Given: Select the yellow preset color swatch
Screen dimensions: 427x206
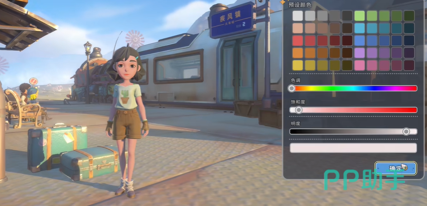Looking at the screenshot, I should pyautogui.click(x=297, y=65).
